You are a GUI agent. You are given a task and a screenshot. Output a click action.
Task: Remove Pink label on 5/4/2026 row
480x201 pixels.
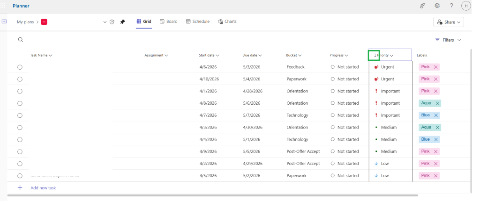pyautogui.click(x=436, y=79)
